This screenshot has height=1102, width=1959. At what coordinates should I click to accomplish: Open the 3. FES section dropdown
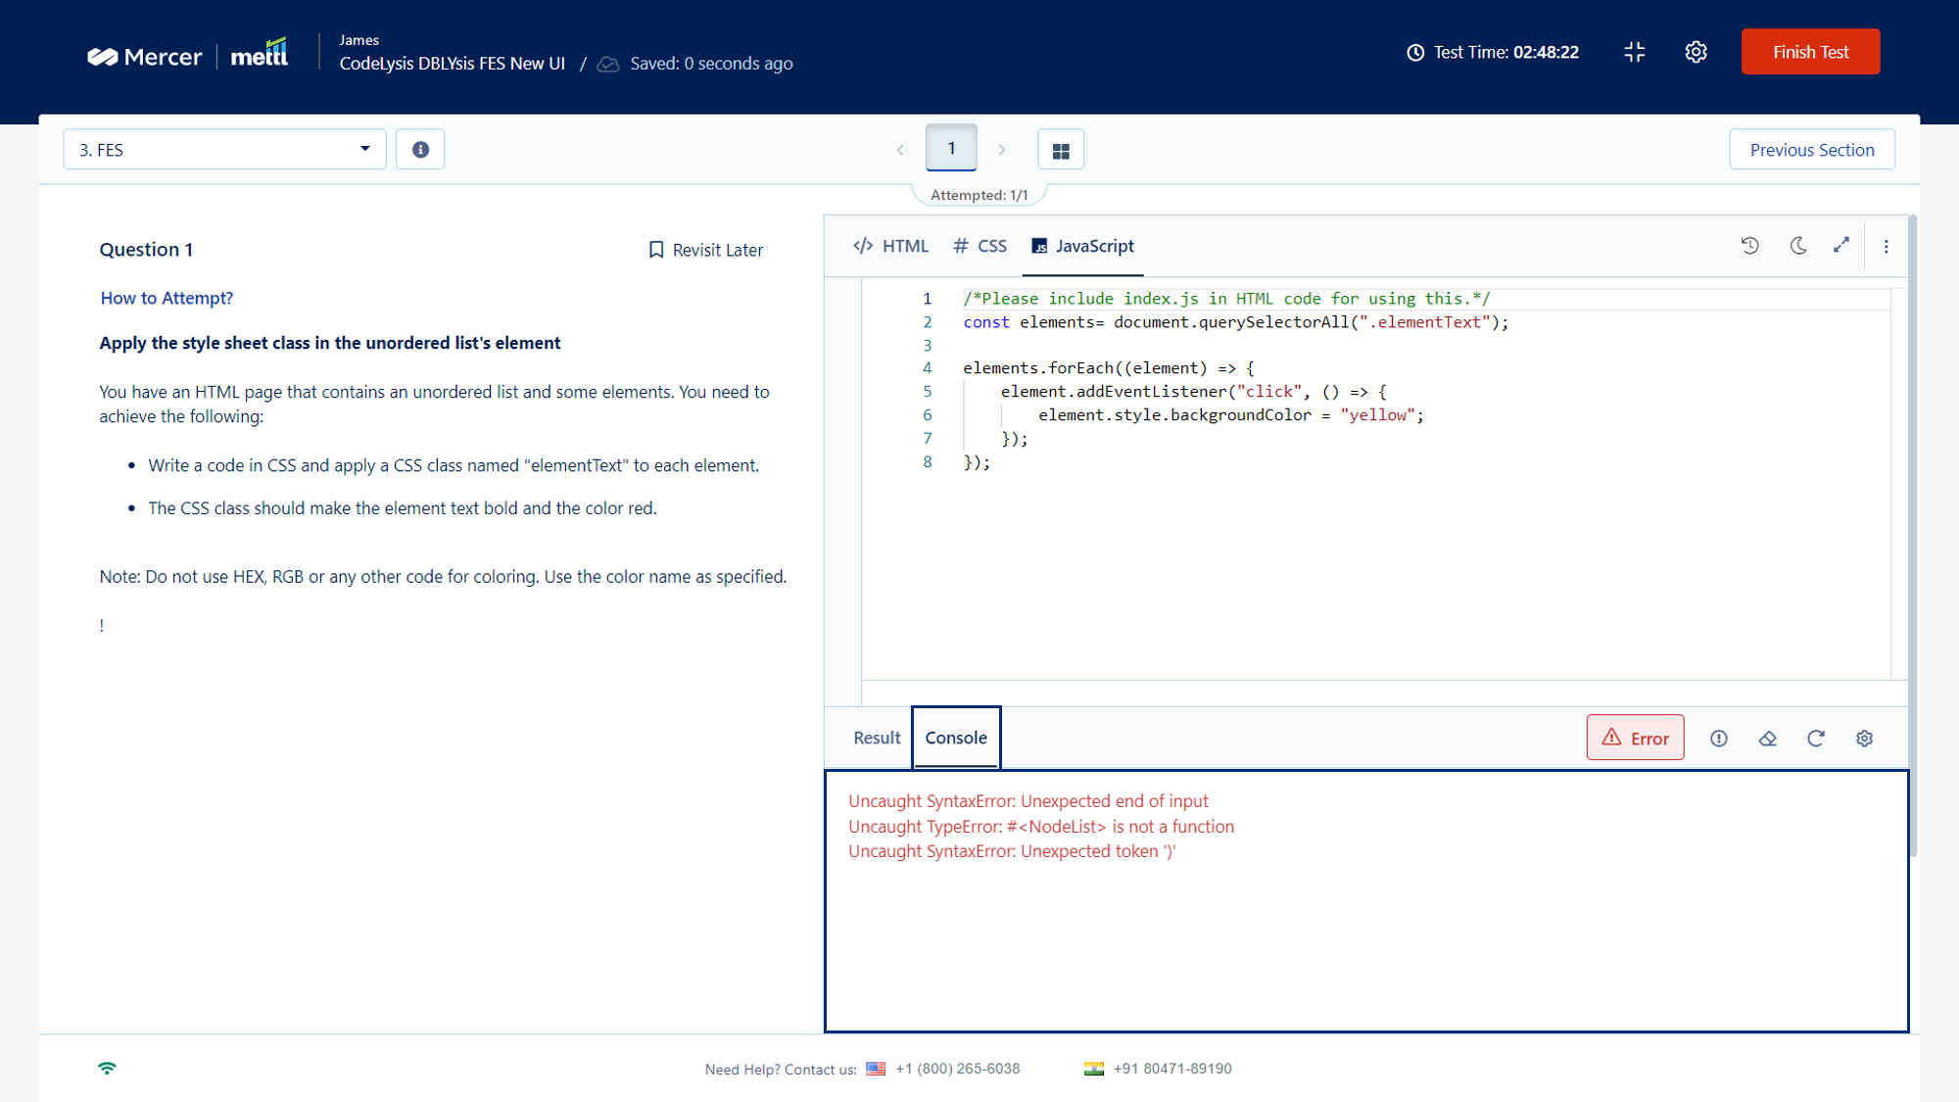(224, 150)
